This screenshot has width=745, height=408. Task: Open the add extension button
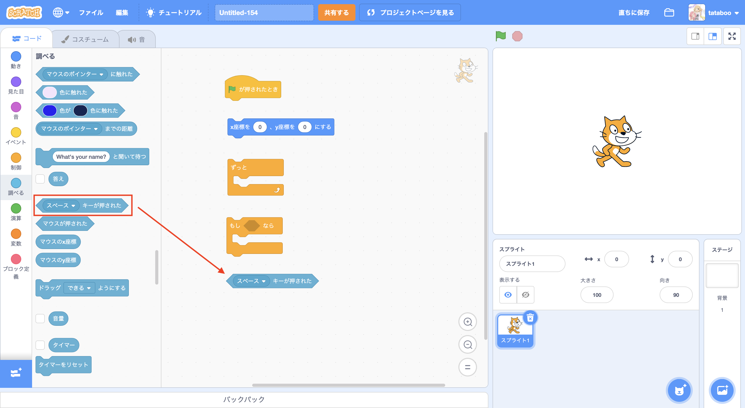tap(16, 373)
